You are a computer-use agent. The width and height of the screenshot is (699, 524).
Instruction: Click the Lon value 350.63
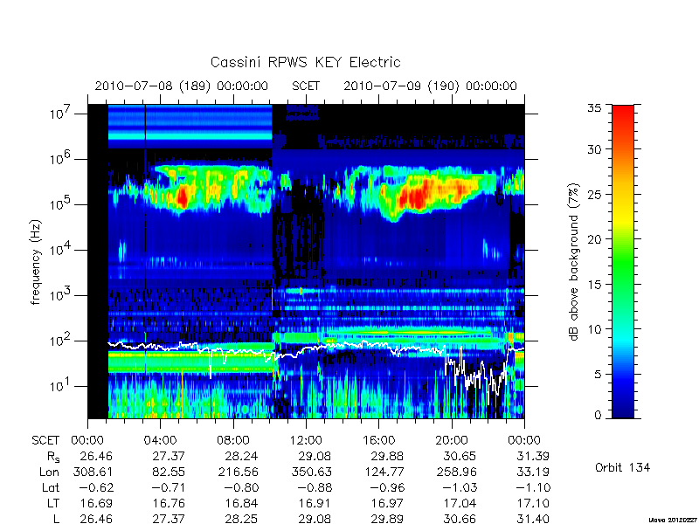tap(310, 472)
